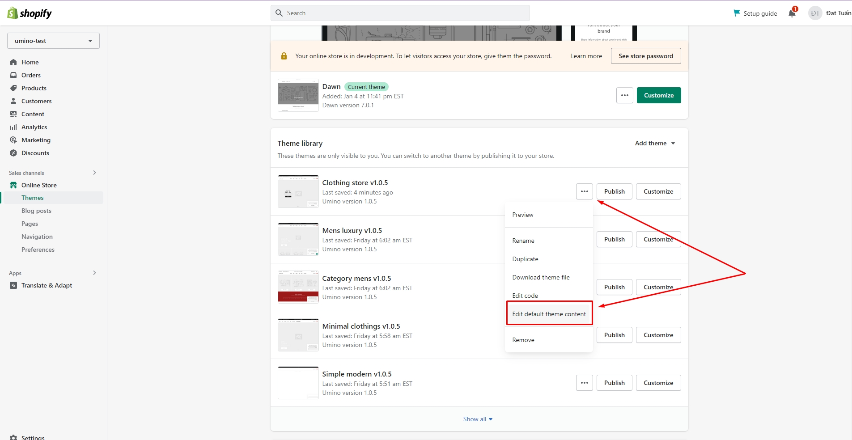Open notifications bell icon

792,13
